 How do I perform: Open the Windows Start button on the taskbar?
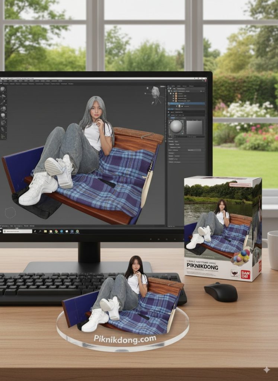coord(1,231)
